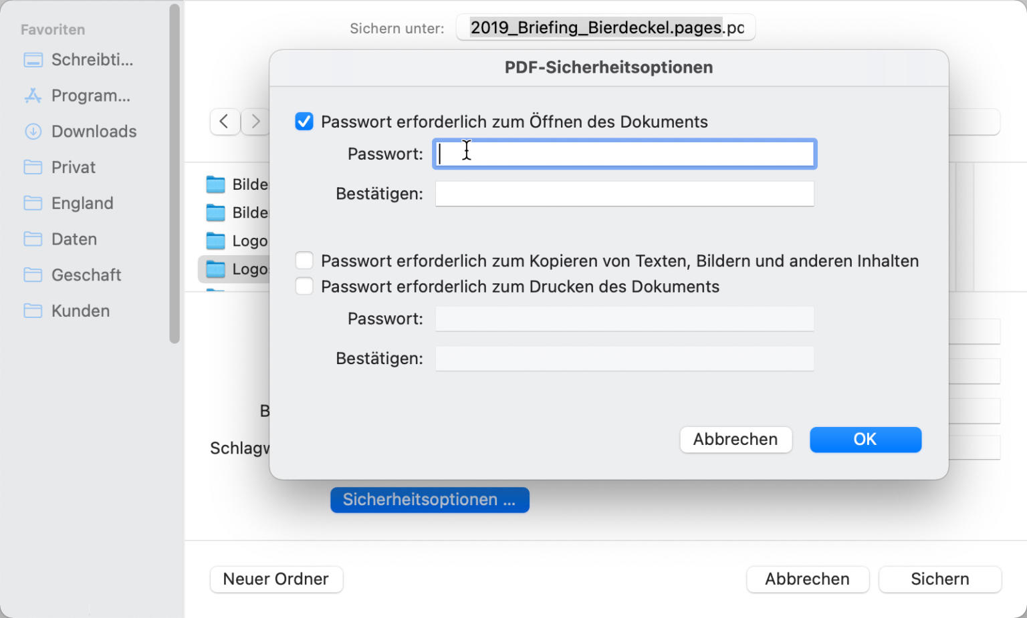
Task: Go back with the left chevron button
Action: click(225, 122)
